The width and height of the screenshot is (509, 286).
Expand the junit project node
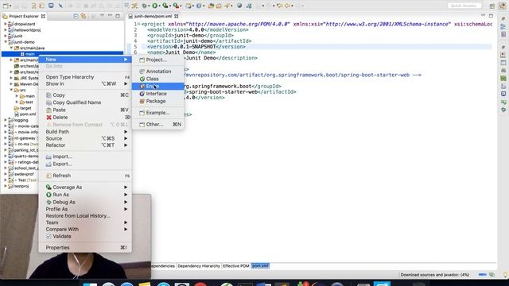6,36
